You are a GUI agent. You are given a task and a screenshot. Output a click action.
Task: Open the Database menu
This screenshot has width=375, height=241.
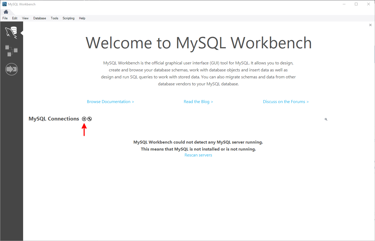(x=40, y=18)
